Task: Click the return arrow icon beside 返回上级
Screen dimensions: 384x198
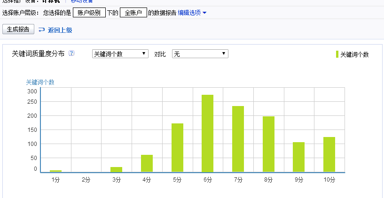Action: click(x=42, y=30)
